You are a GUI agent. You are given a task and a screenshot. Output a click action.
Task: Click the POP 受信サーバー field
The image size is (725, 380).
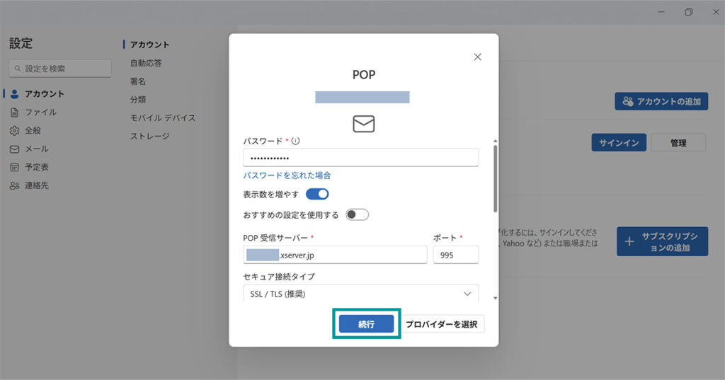click(335, 255)
